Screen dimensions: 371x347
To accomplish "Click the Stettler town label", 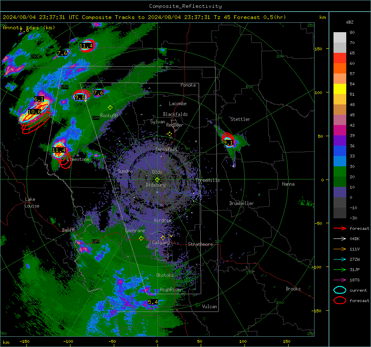I will pos(240,119).
